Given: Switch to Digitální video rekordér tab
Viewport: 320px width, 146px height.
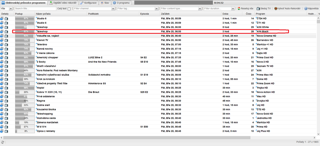Looking at the screenshot, I should point(63,3).
